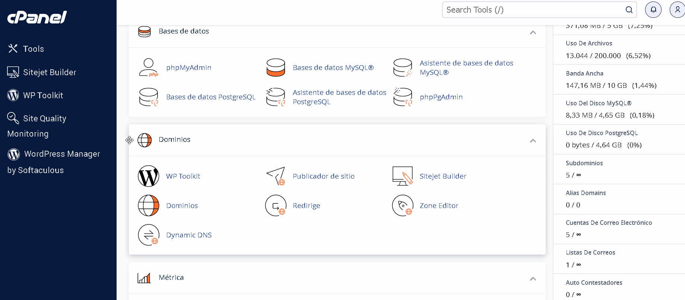
Task: Open Bases de datos PostgreSQL link
Action: [211, 97]
